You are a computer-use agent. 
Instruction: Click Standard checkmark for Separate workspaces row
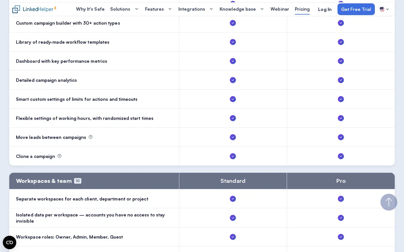click(233, 199)
